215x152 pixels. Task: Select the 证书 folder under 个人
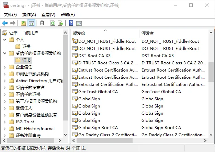(x=23, y=47)
